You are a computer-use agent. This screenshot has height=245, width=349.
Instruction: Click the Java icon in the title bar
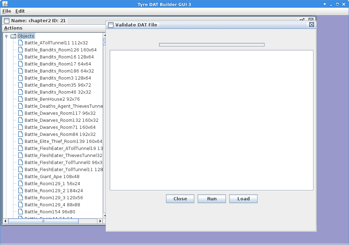tap(5, 4)
